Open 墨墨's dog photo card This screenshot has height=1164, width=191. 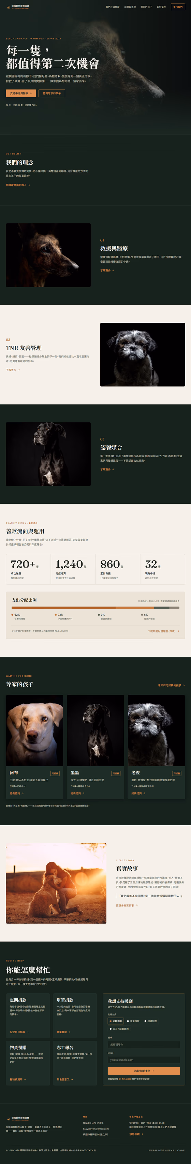95,730
